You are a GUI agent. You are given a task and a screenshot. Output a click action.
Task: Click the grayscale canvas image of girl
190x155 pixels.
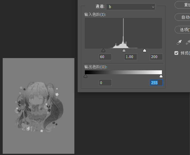39,106
